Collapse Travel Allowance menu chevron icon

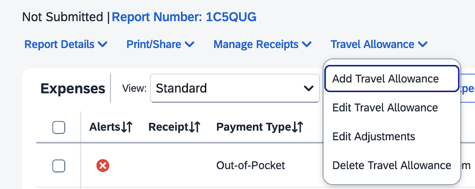[x=422, y=45]
